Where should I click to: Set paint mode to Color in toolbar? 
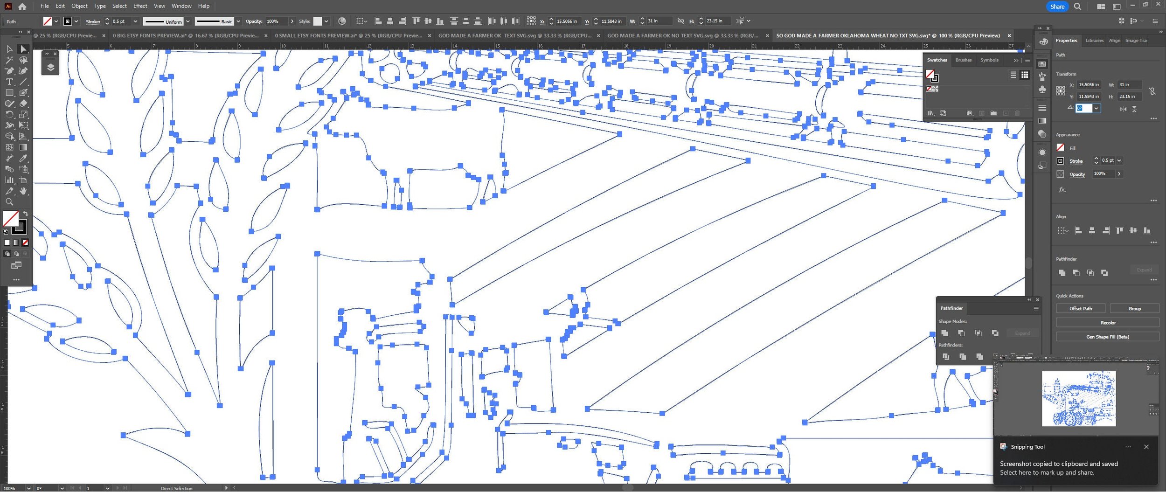[x=7, y=243]
